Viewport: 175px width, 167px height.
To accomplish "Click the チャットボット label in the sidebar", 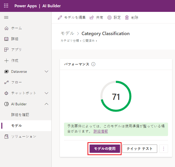I will pos(24,93).
